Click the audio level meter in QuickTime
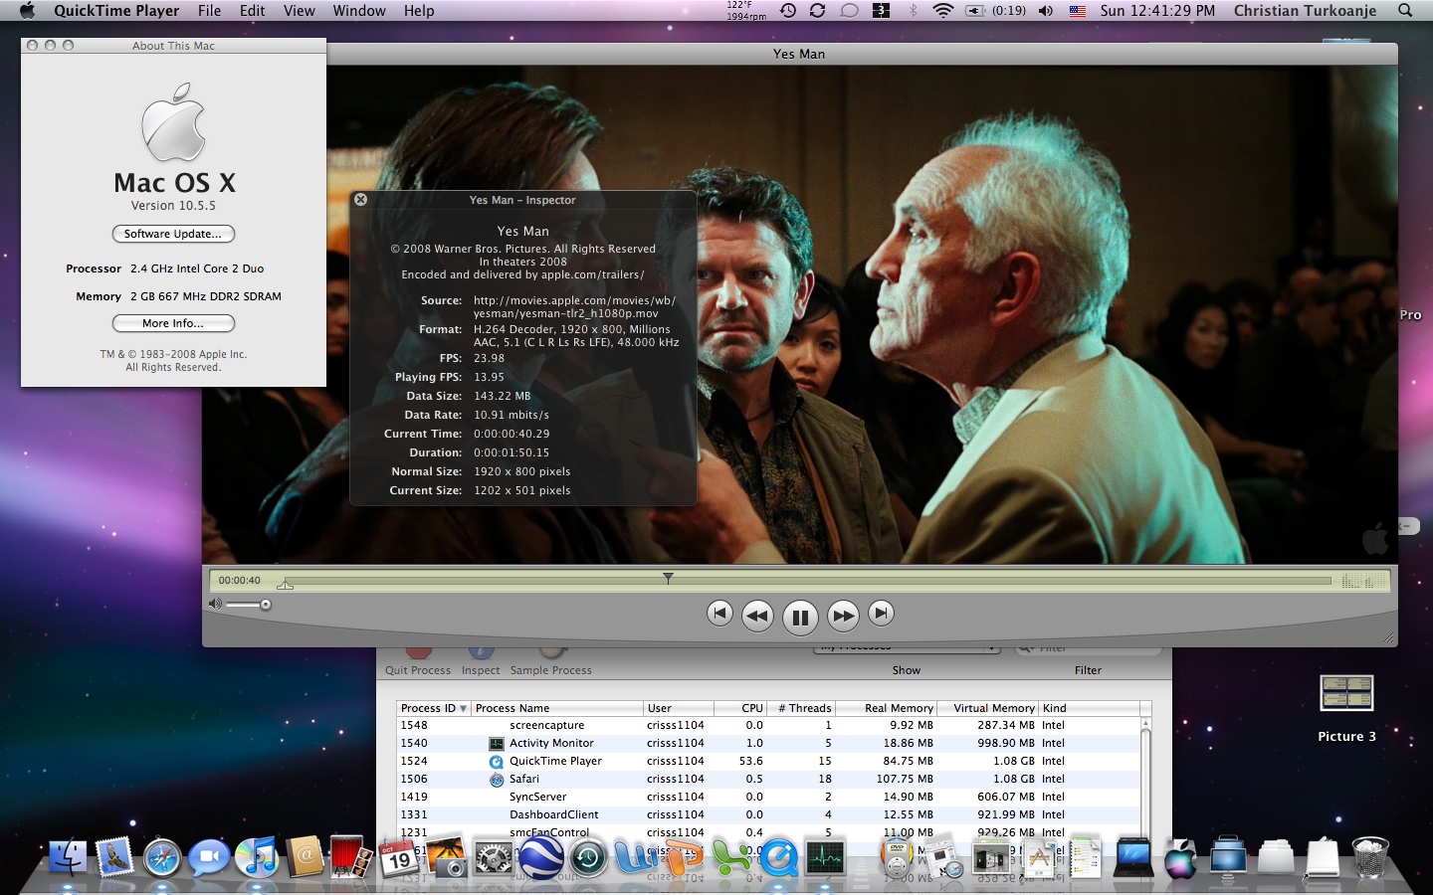Screen dimensions: 1433x895 tap(1364, 581)
